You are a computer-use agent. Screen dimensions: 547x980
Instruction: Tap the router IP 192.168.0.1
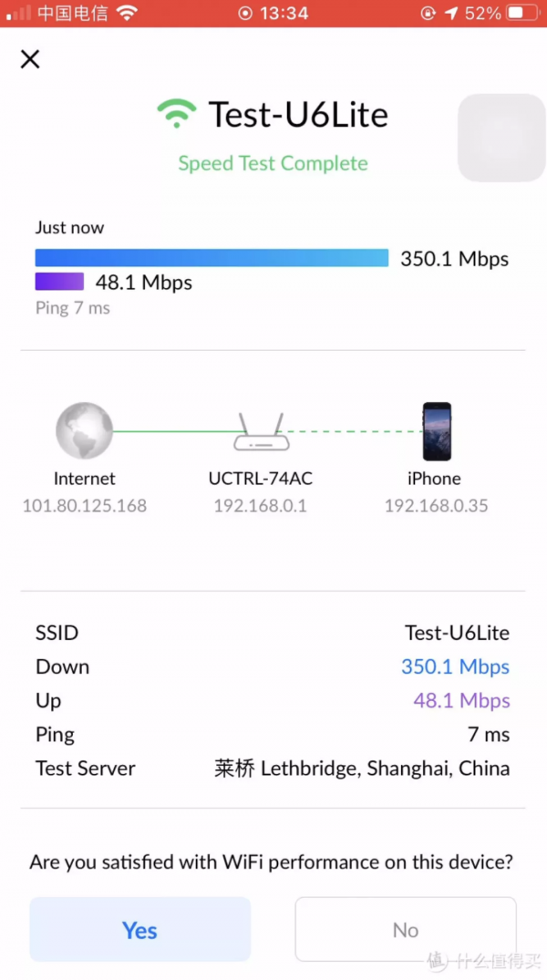tap(261, 506)
